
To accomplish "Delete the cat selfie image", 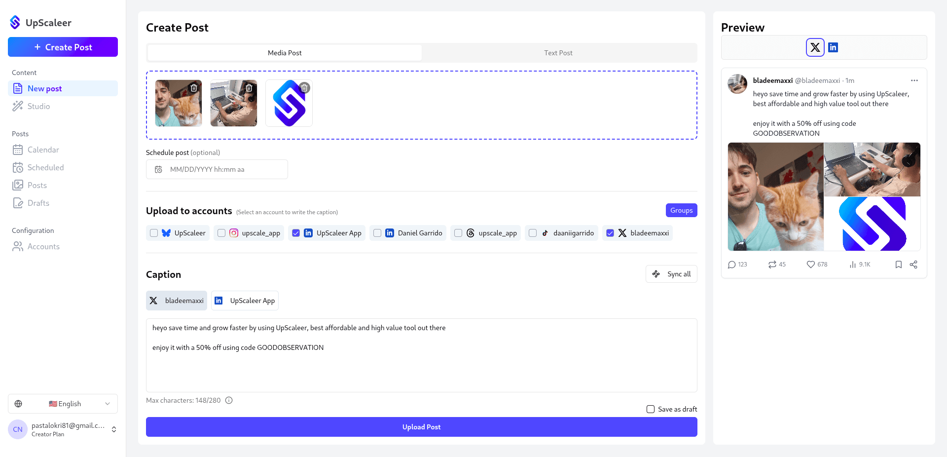I will (x=194, y=88).
